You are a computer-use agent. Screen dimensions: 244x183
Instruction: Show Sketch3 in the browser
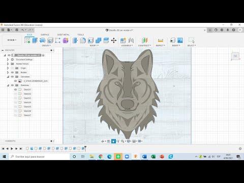point(16,98)
